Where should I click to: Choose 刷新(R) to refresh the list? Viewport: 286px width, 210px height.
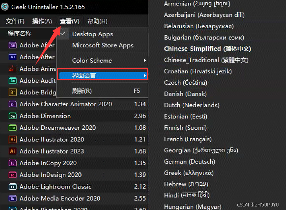(103, 91)
